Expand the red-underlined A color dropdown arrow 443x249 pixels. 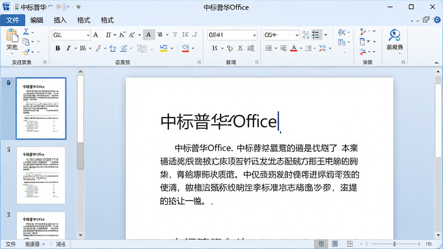click(301, 48)
